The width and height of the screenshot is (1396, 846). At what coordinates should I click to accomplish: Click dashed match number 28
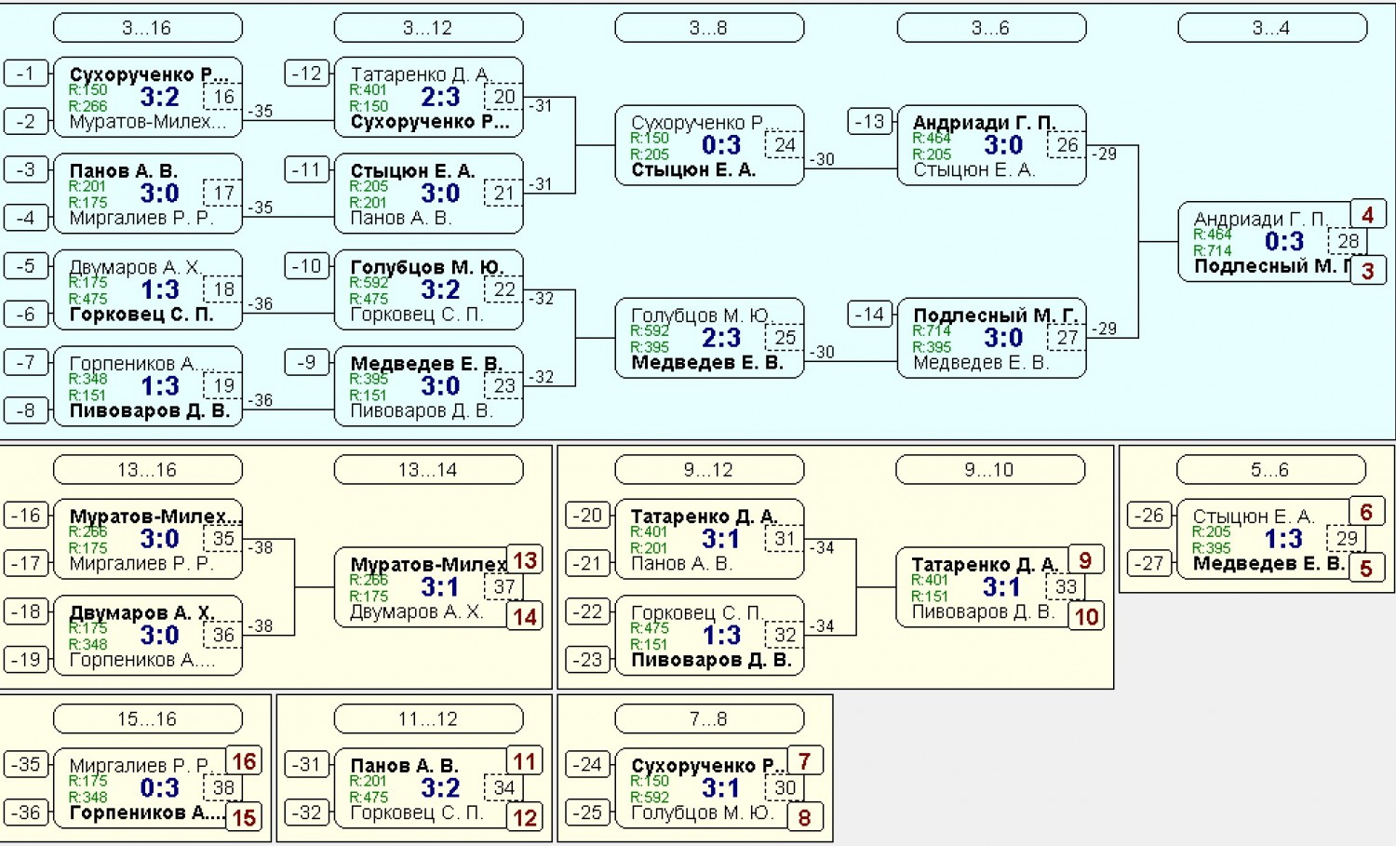point(1348,242)
